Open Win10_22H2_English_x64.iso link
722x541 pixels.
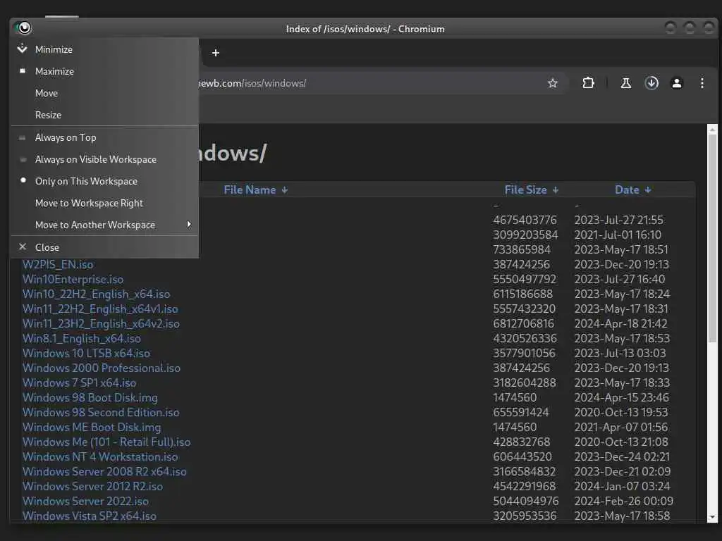96,294
